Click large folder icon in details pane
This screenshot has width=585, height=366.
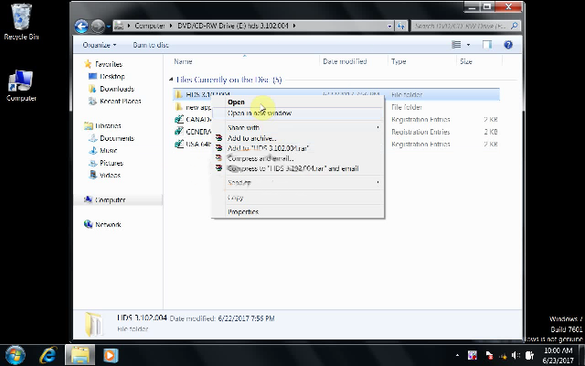(x=93, y=324)
